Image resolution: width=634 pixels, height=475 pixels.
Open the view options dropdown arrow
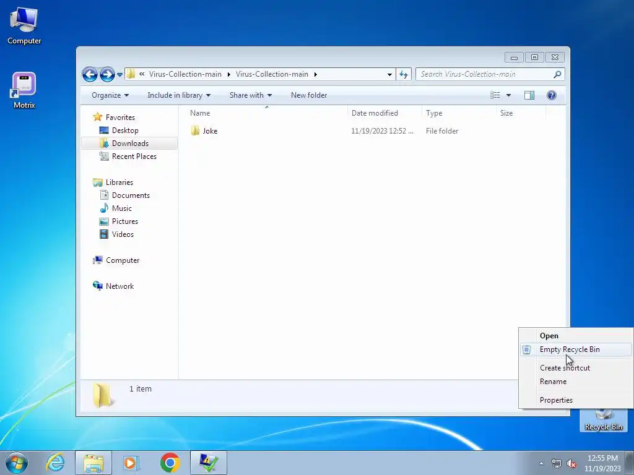click(x=509, y=95)
